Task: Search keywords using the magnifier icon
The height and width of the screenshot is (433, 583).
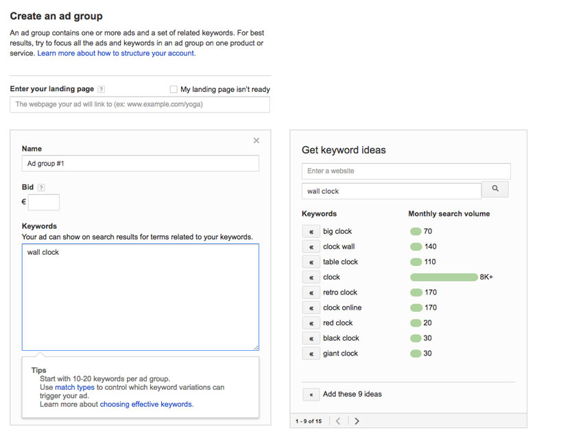Action: click(495, 189)
